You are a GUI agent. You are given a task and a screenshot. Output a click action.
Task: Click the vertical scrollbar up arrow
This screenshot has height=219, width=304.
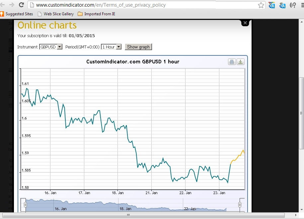[302, 22]
